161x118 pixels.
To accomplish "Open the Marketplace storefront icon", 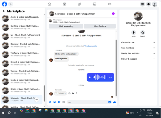I will (x=95, y=4).
